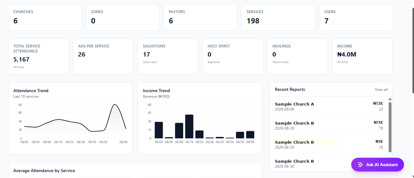Click the Income ₦4.0M card
Image resolution: width=414 pixels, height=178 pixels.
(362, 56)
